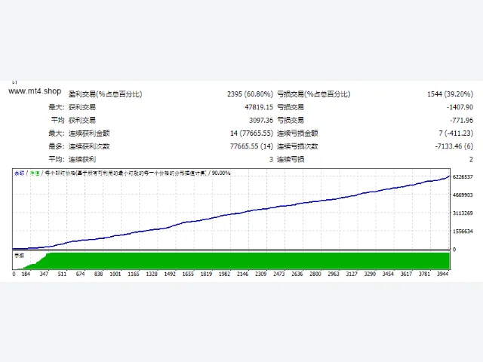The width and height of the screenshot is (483, 362).
Task: Select the label 连续亏损金额
Action: pyautogui.click(x=297, y=133)
